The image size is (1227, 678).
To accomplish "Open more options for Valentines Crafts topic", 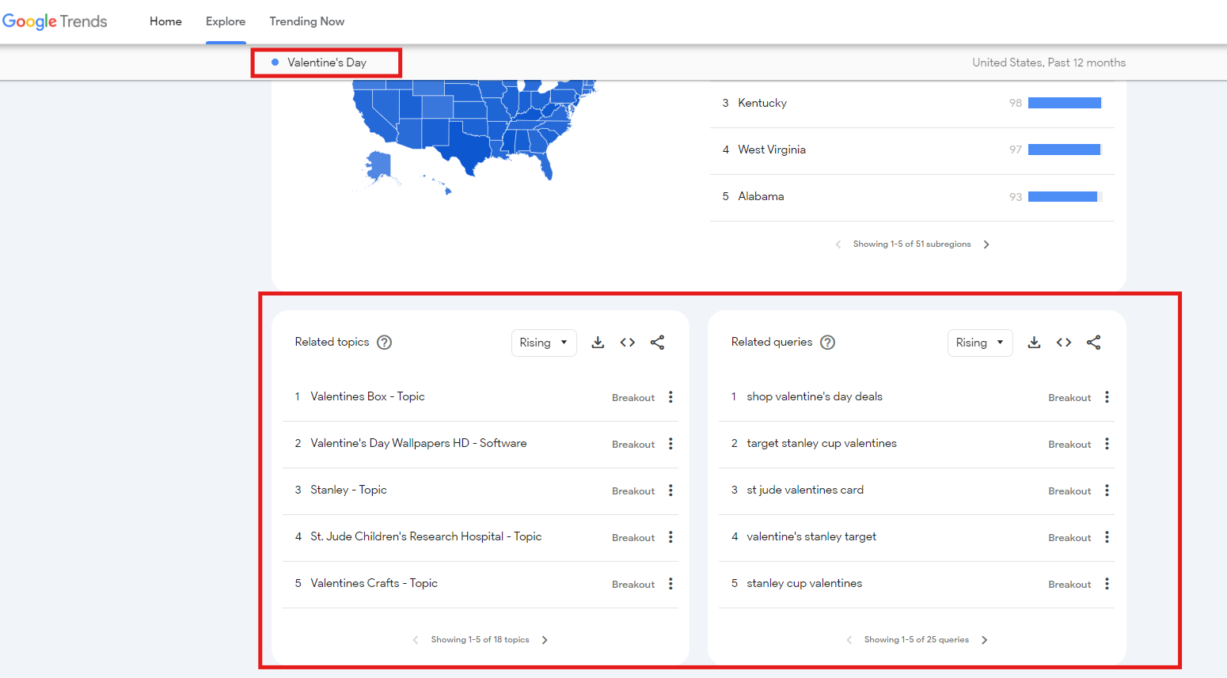I will click(x=670, y=584).
